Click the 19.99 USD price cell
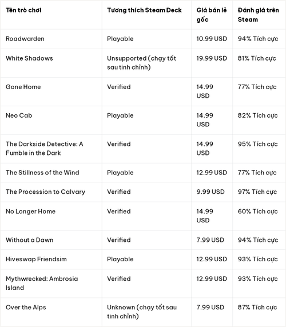 pyautogui.click(x=212, y=58)
